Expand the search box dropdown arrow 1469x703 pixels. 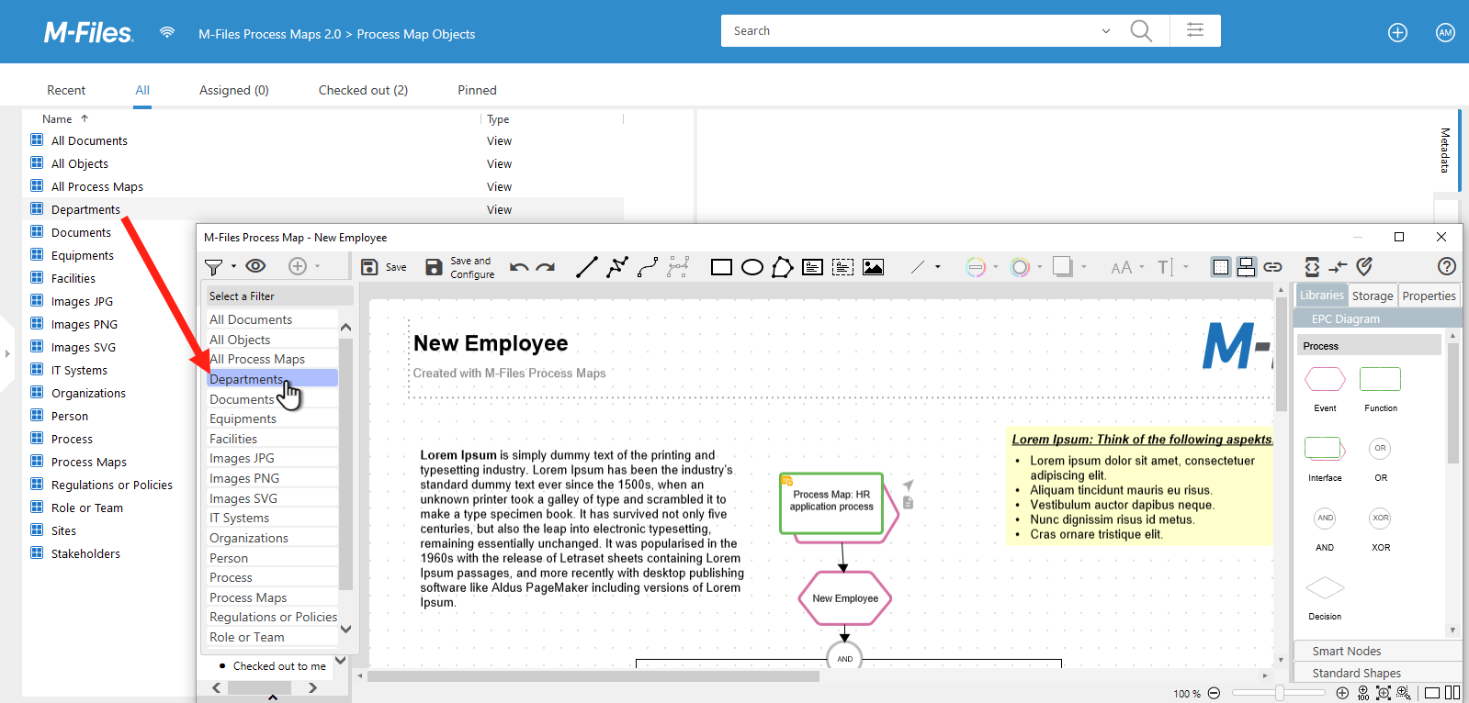tap(1105, 31)
